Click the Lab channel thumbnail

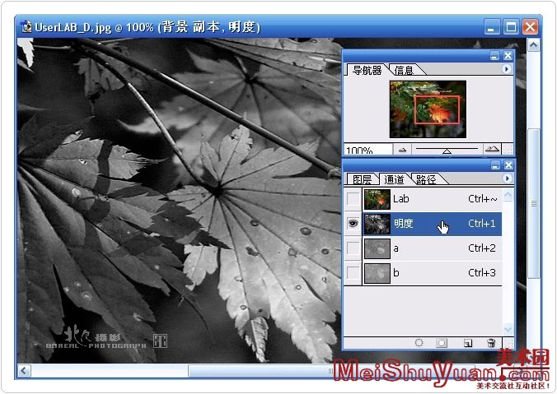(377, 199)
